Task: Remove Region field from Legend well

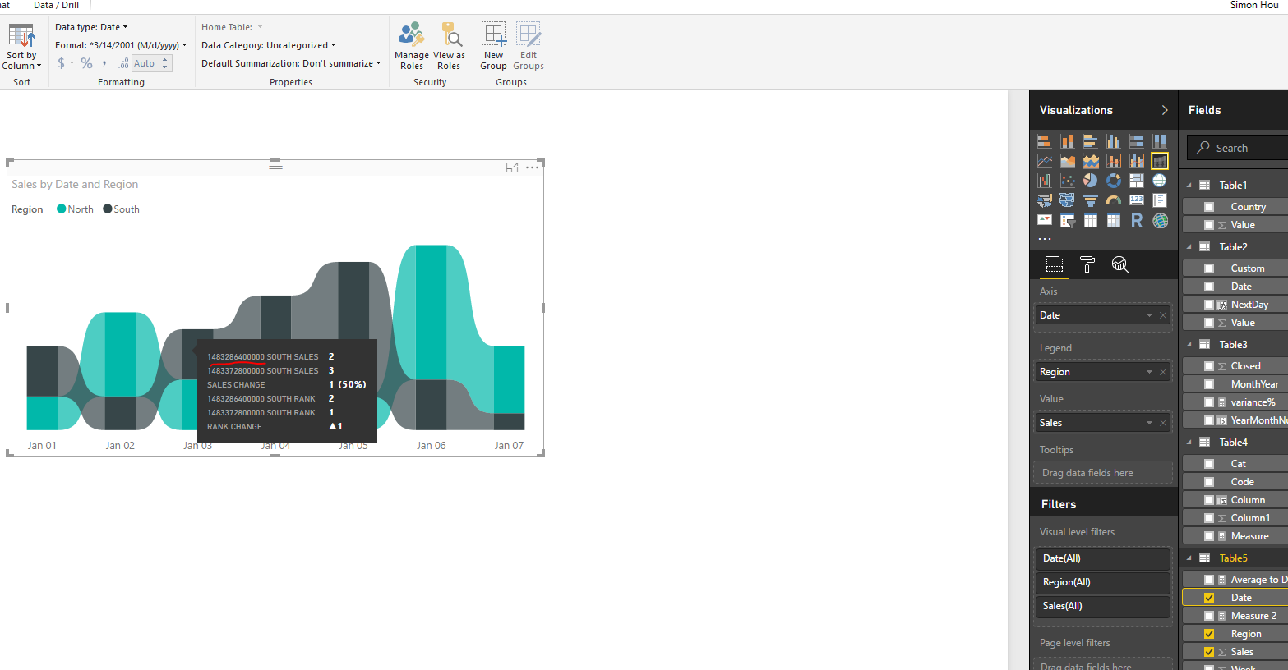Action: 1163,372
